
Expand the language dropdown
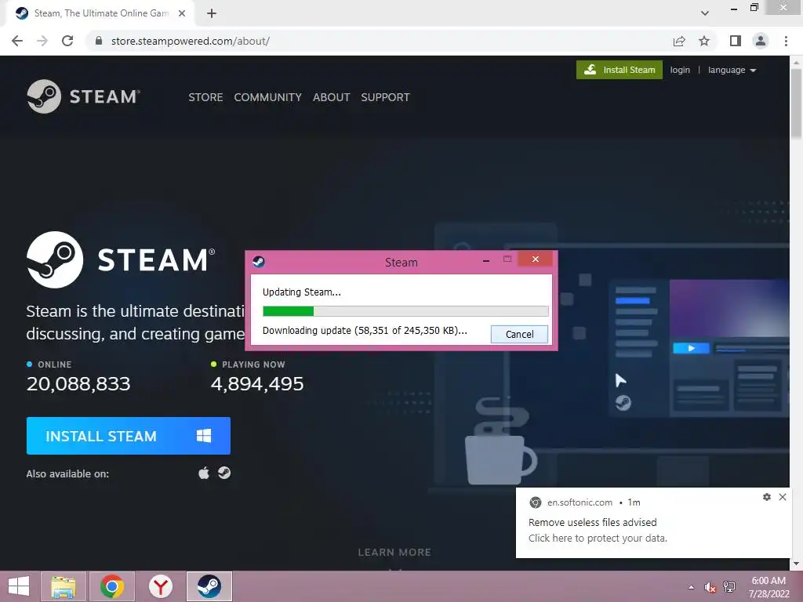coord(732,70)
